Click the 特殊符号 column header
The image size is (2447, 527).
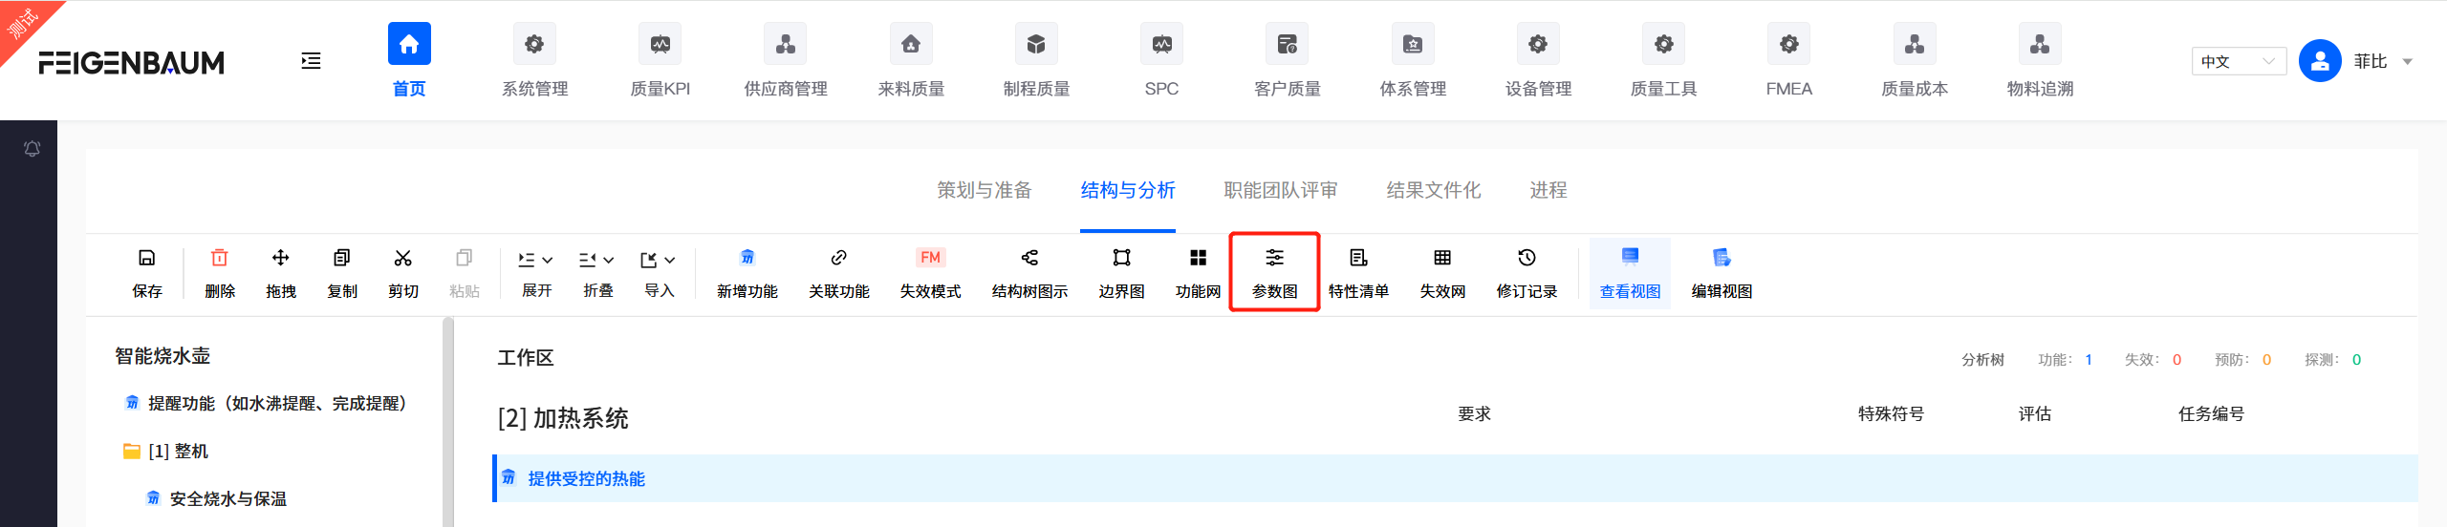[1891, 414]
